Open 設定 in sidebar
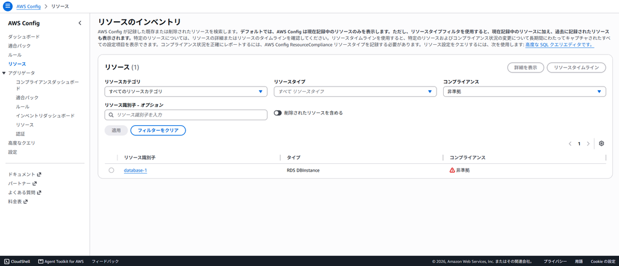The height and width of the screenshot is (266, 619). [12, 152]
